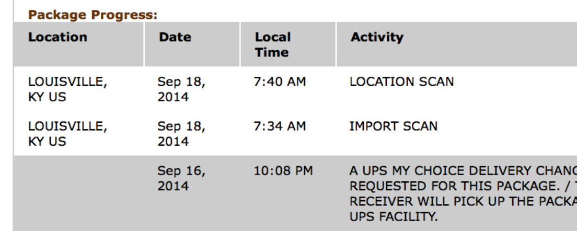Select LOUISVILLE, KY US in first row
This screenshot has width=577, height=231.
coord(68,89)
